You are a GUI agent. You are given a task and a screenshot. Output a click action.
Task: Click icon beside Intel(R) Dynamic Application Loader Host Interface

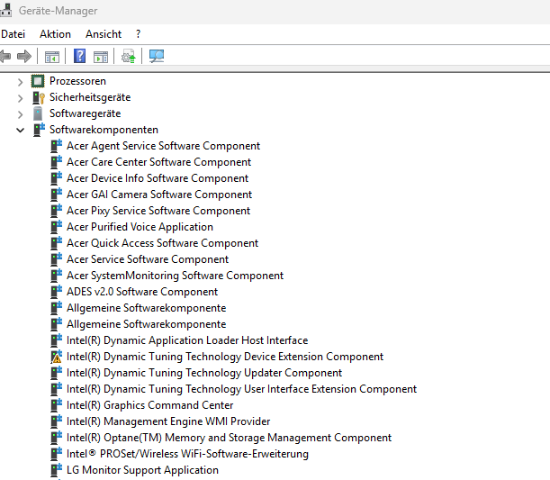pyautogui.click(x=56, y=340)
